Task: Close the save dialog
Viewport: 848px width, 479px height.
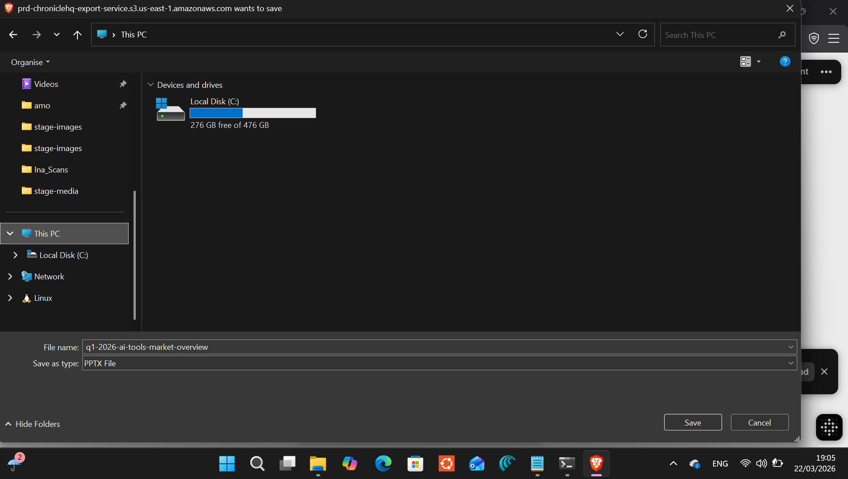Action: coord(790,8)
